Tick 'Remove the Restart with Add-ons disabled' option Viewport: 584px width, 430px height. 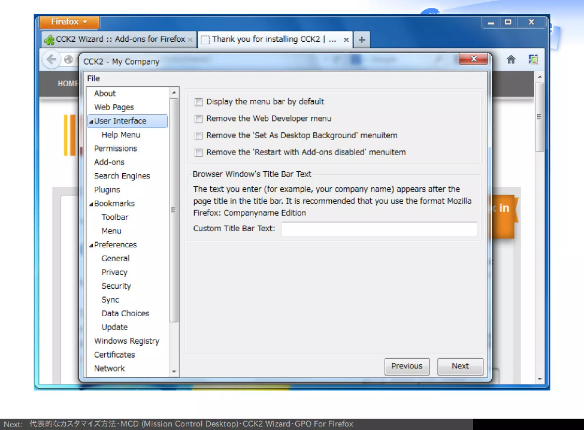point(198,153)
